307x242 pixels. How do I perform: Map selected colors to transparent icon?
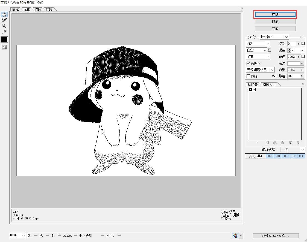click(x=267, y=143)
